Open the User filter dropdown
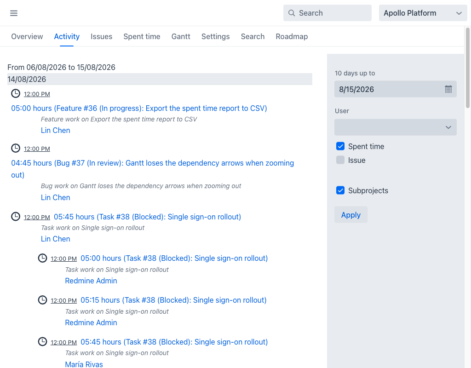The image size is (471, 368). tap(395, 127)
